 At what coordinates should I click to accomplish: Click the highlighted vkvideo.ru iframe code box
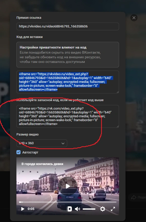click(x=68, y=82)
